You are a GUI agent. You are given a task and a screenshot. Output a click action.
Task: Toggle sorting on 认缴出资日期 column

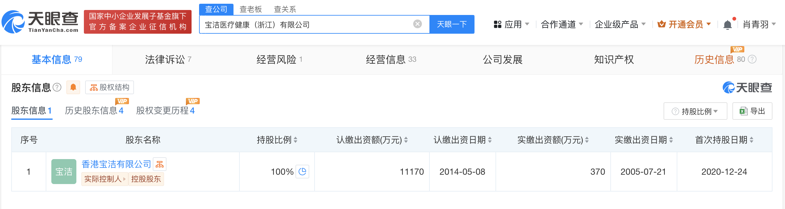pyautogui.click(x=490, y=140)
